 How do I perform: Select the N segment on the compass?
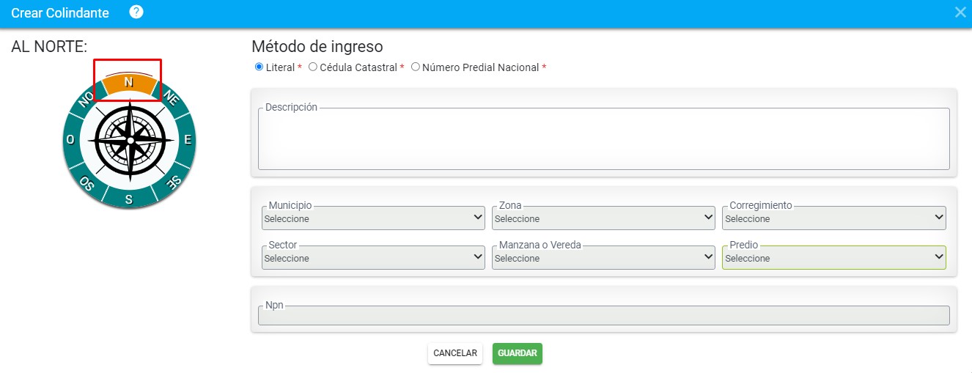coord(128,83)
